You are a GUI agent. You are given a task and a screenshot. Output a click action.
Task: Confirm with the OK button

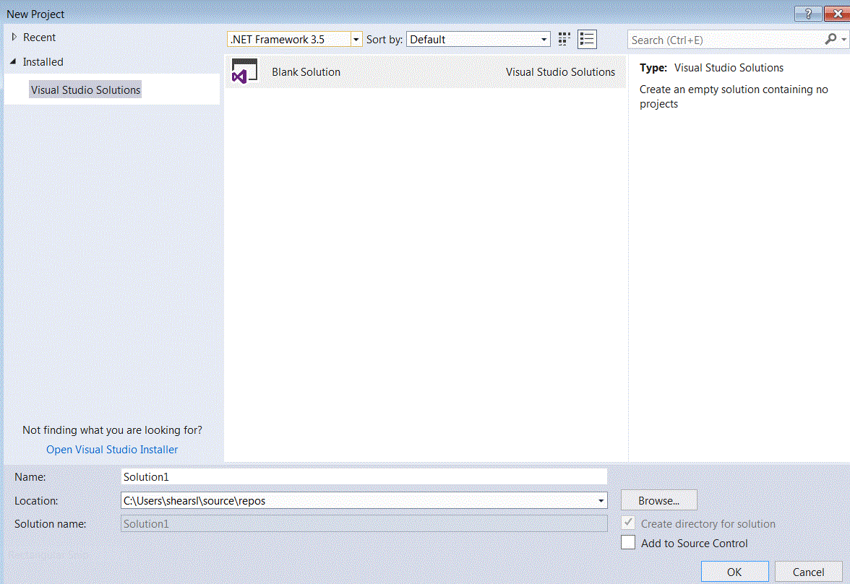(x=734, y=572)
